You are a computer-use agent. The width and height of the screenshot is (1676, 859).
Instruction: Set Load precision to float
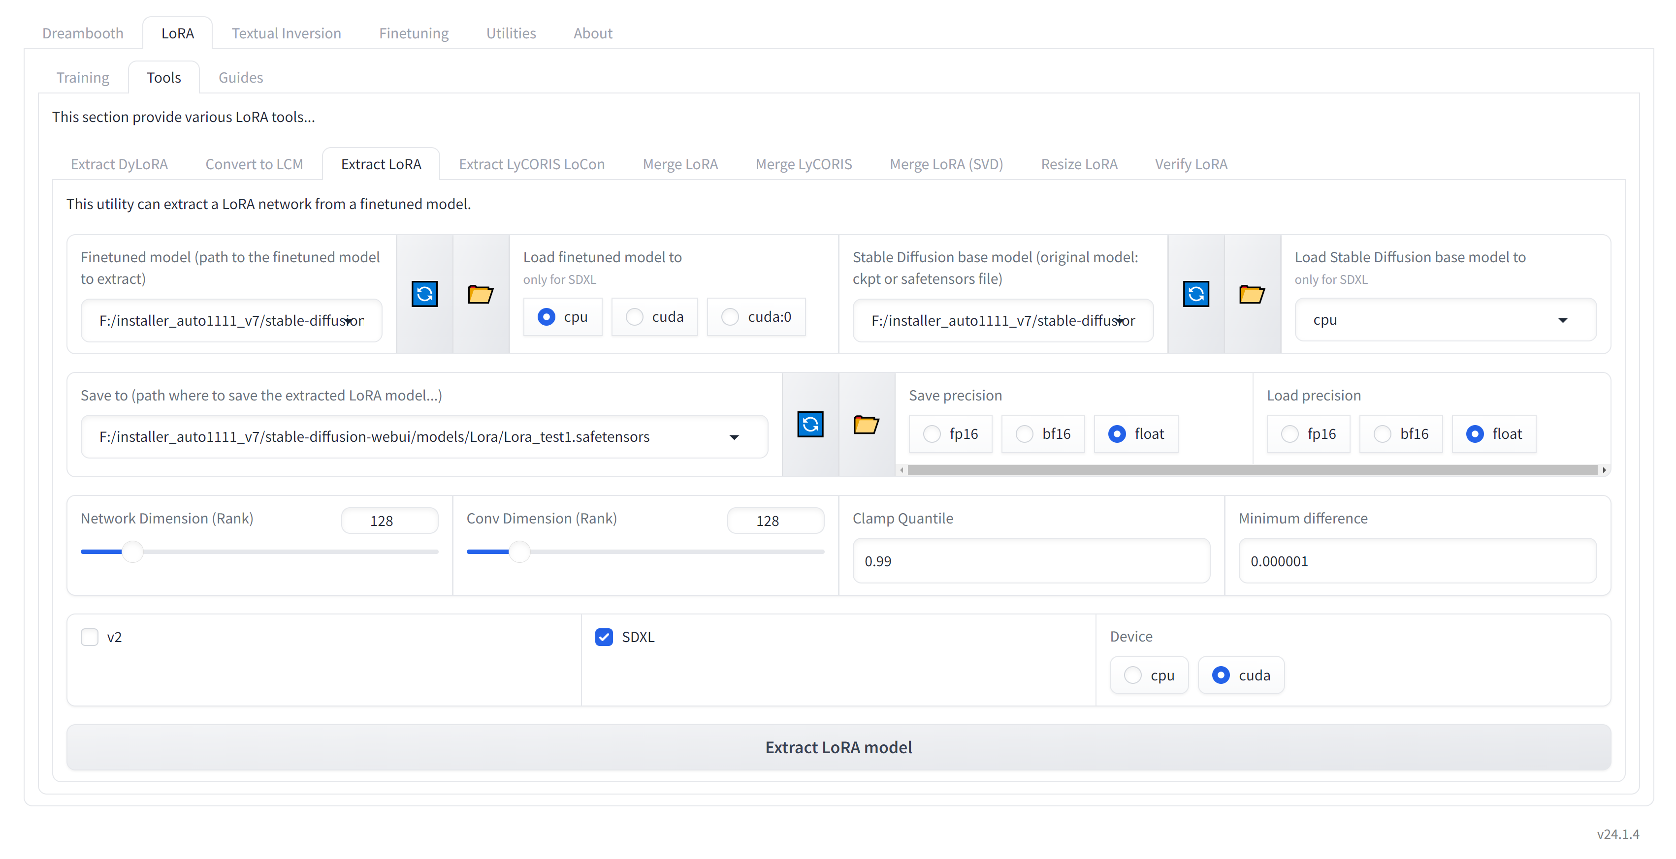point(1494,434)
